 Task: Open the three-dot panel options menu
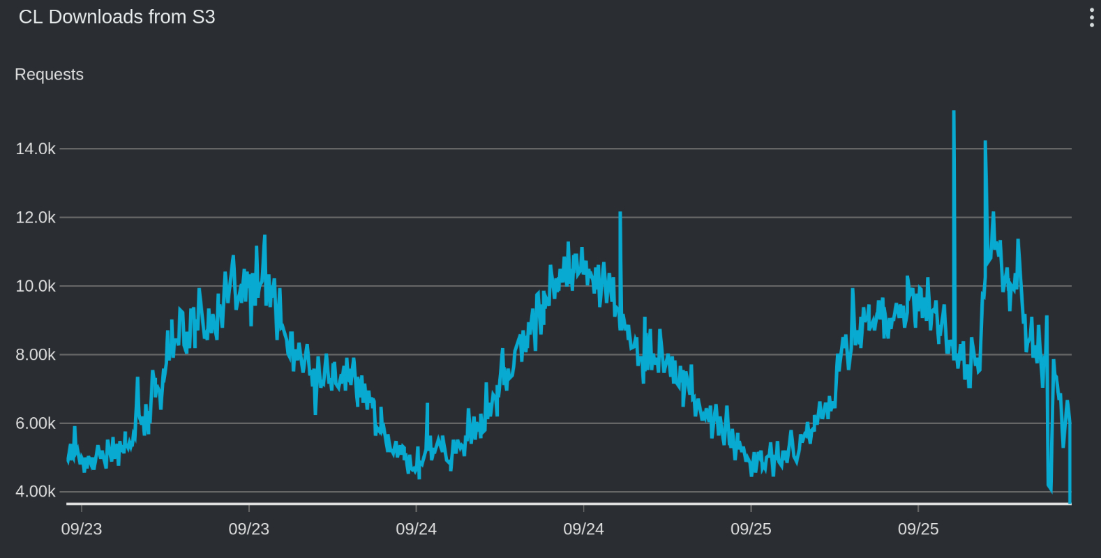[1091, 17]
